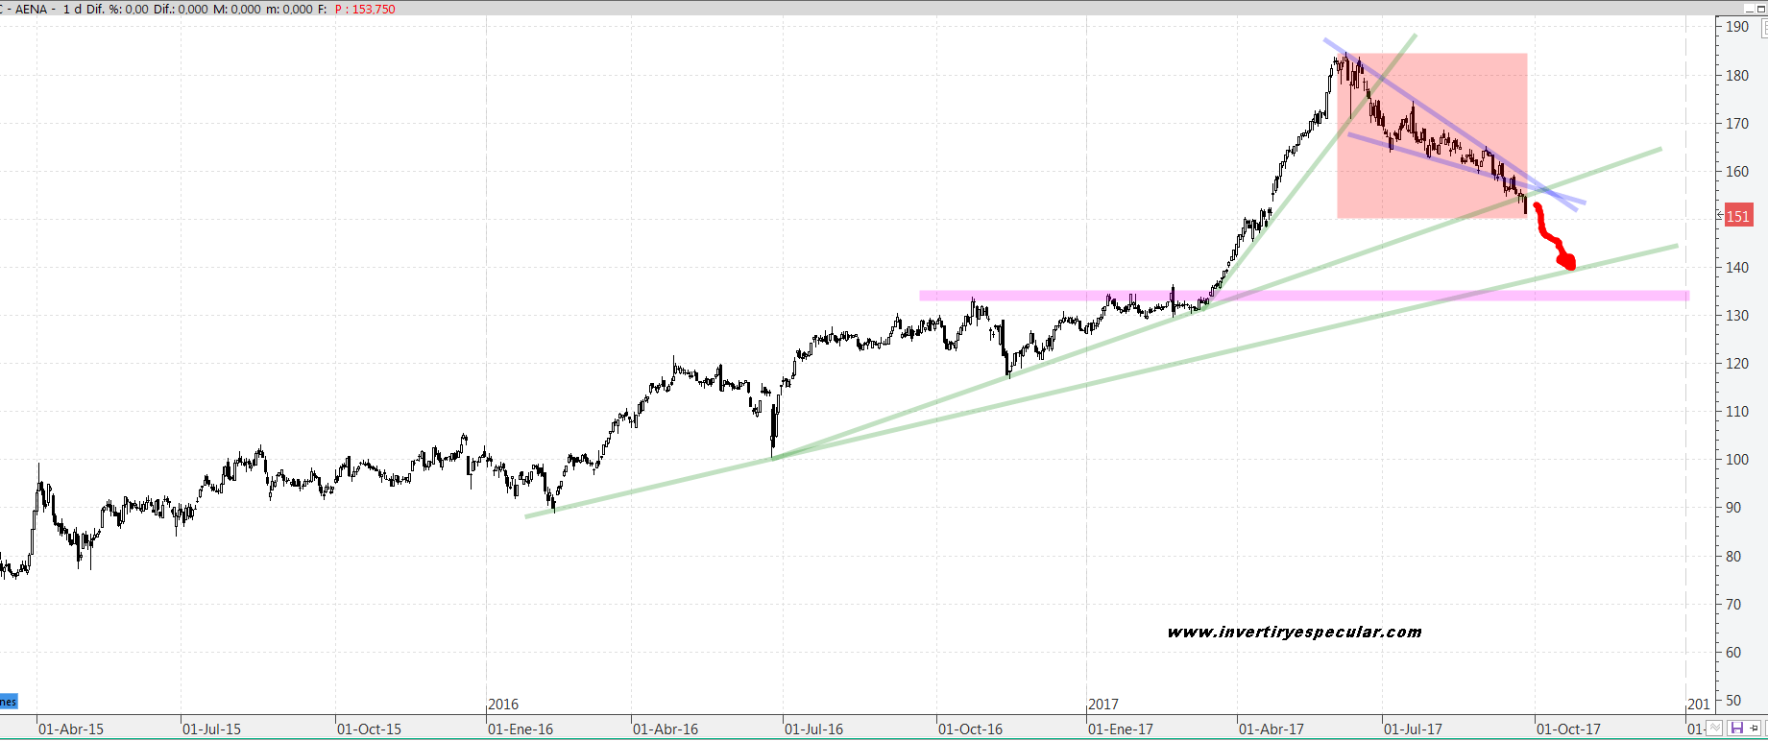This screenshot has height=741, width=1768.
Task: Click the 01-Oct-15 date label
Action: coord(369,729)
